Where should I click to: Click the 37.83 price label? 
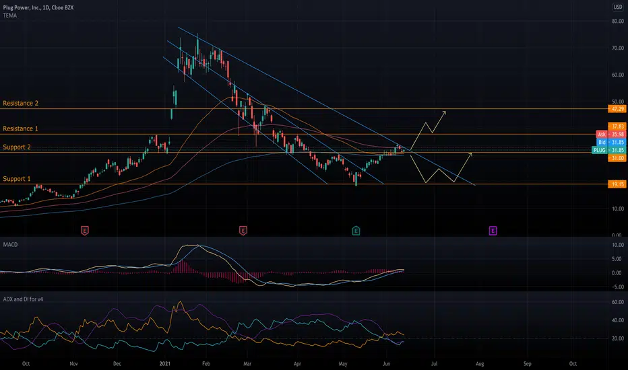click(617, 126)
